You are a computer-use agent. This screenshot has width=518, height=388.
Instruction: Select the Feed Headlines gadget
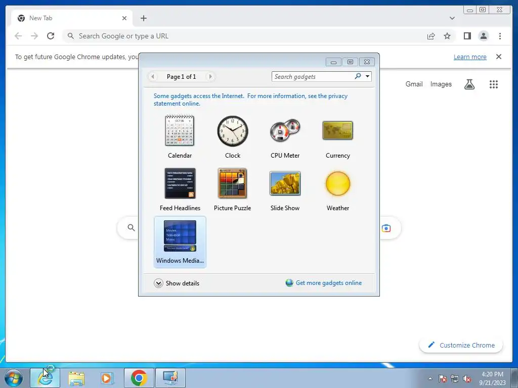point(180,189)
